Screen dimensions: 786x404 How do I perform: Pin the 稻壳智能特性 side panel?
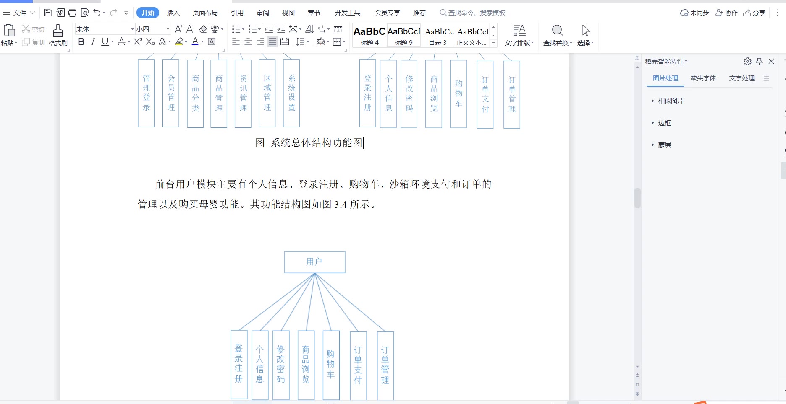(x=760, y=61)
